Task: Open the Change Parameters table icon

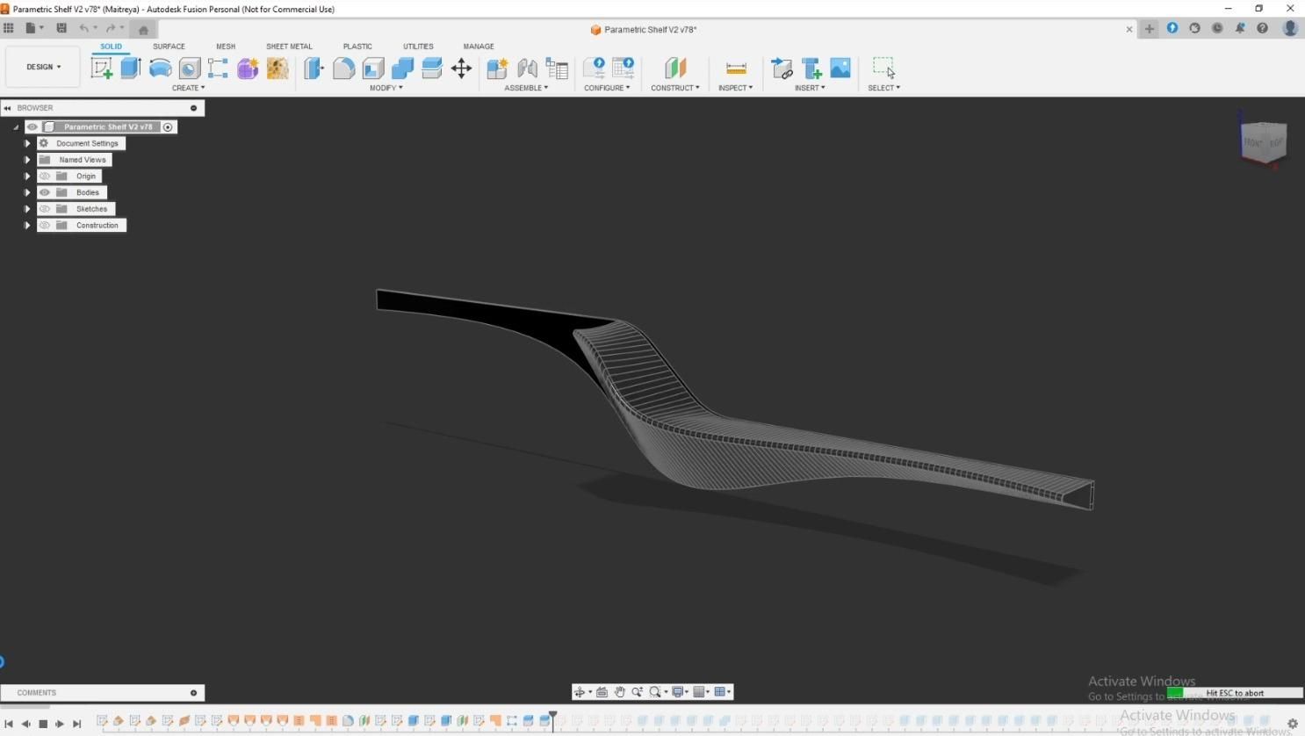Action: (x=557, y=69)
